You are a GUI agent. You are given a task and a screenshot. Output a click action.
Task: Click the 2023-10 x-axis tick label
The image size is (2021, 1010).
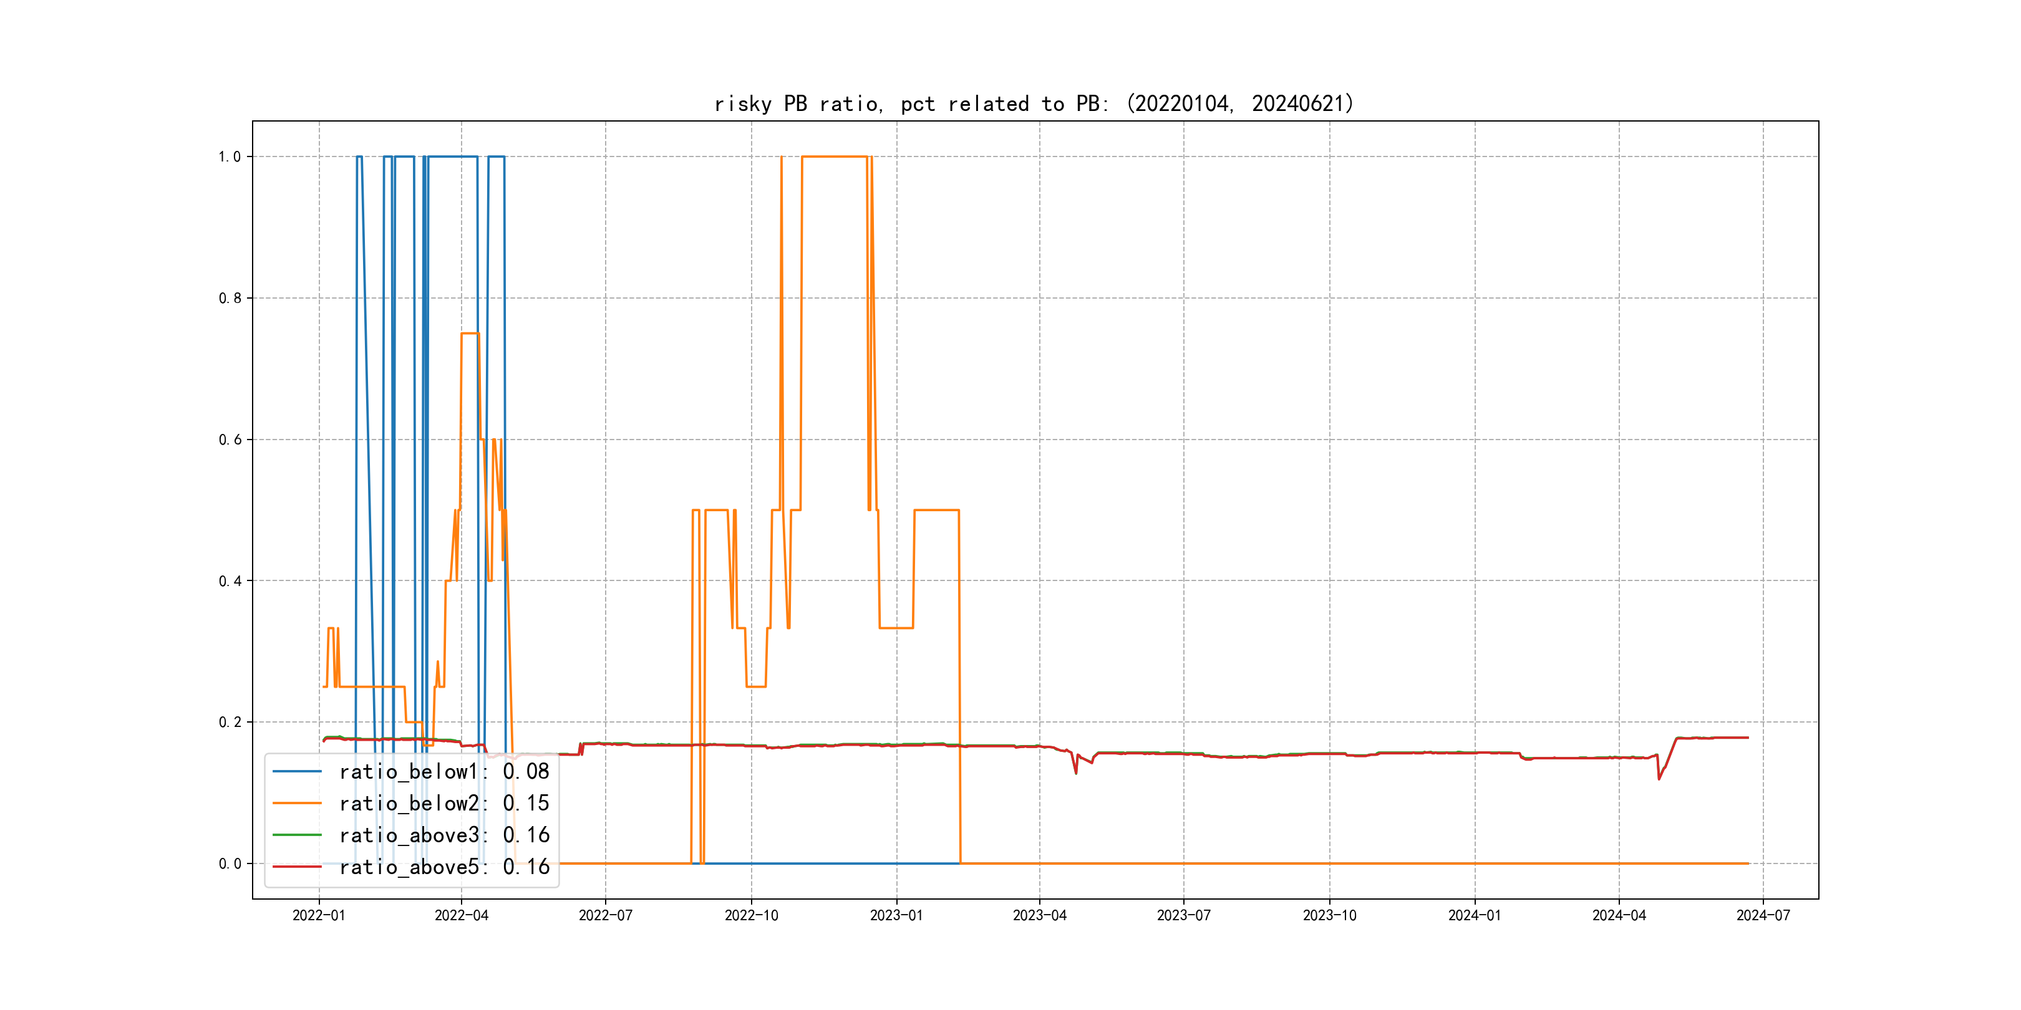point(1329,915)
